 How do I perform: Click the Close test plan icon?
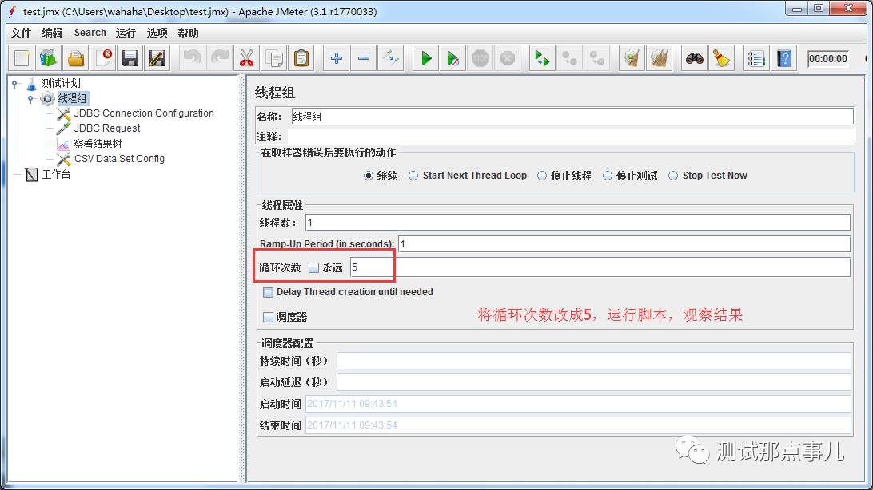(x=103, y=58)
